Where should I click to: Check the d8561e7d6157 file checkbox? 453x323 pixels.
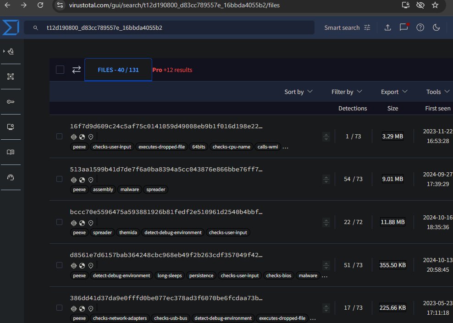tap(59, 265)
